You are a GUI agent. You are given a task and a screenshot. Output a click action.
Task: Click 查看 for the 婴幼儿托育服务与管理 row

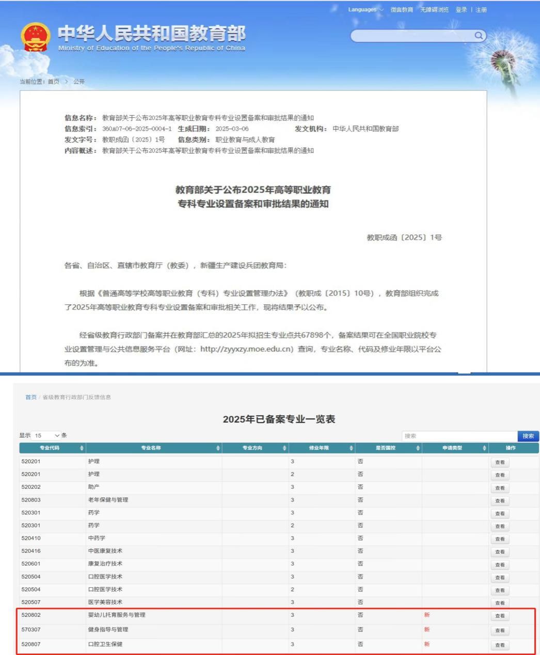500,616
